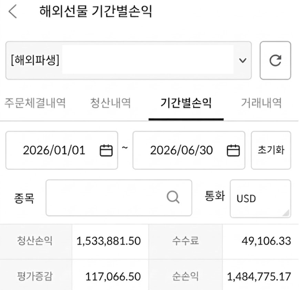This screenshot has width=299, height=290.
Task: Select the start date 2026/01/01 text
Action: (54, 150)
